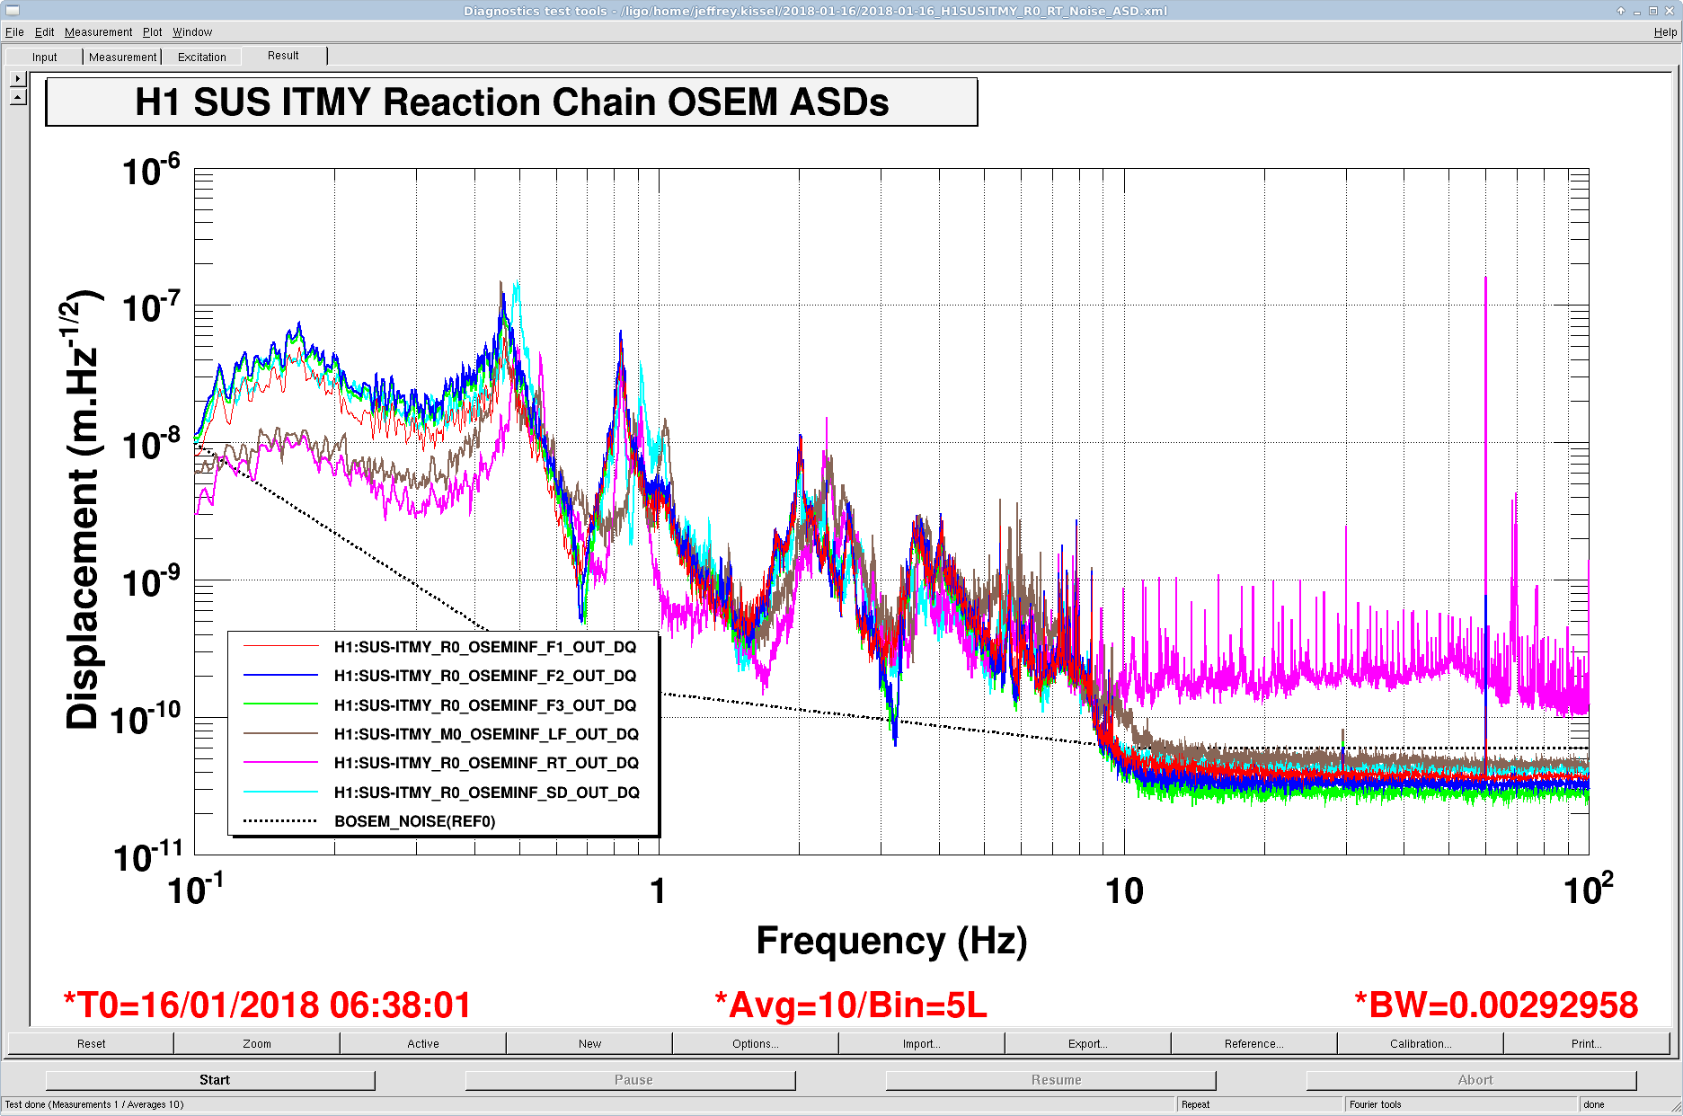Open the Options... dialog
This screenshot has height=1116, width=1683.
(x=755, y=1044)
